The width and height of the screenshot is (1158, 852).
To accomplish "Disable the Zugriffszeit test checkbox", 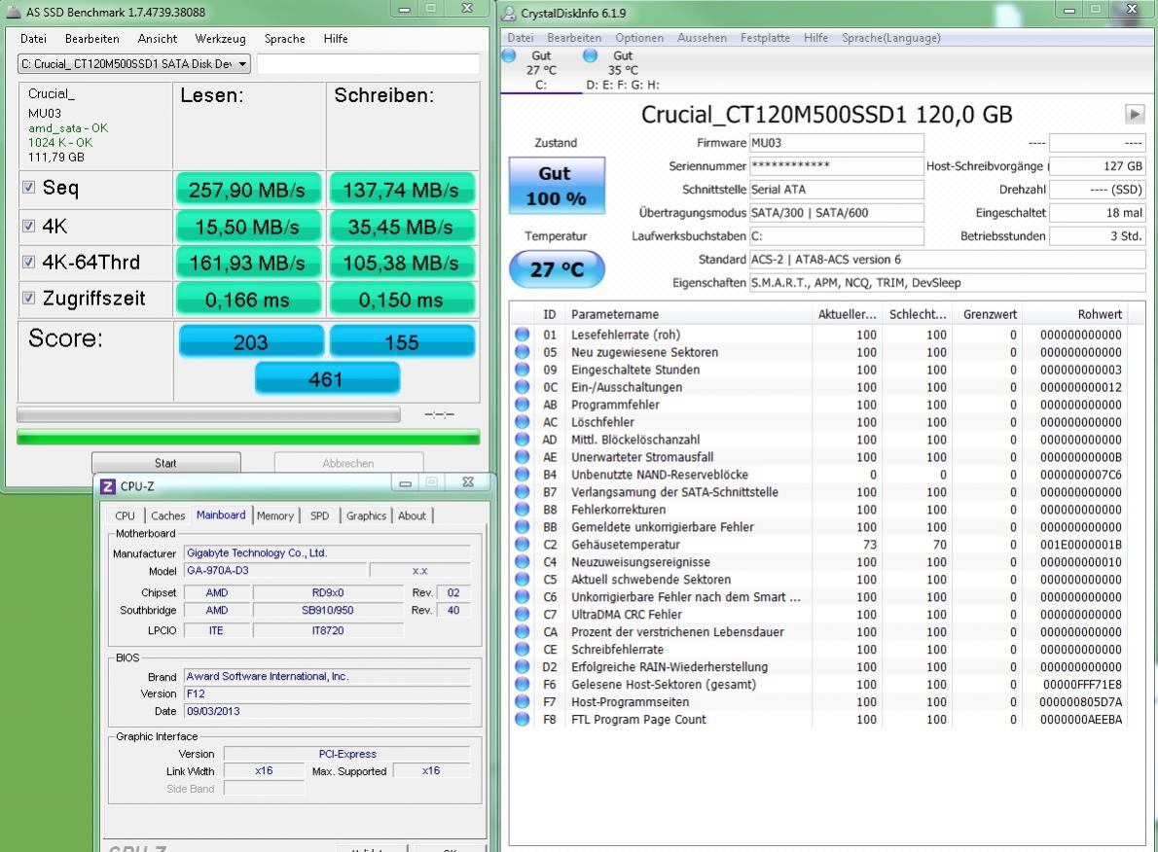I will coord(28,298).
